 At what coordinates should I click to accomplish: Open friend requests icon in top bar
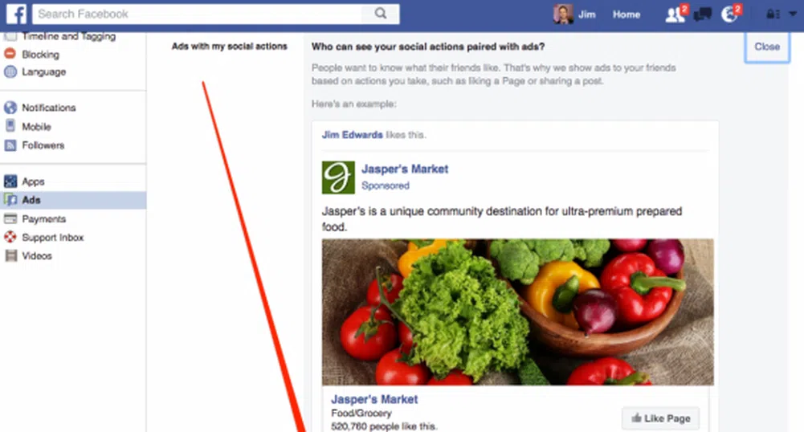[x=674, y=14]
